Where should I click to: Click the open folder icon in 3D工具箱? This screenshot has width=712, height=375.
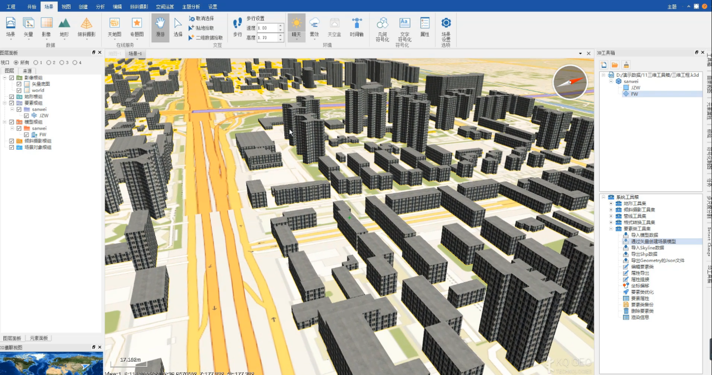(615, 65)
